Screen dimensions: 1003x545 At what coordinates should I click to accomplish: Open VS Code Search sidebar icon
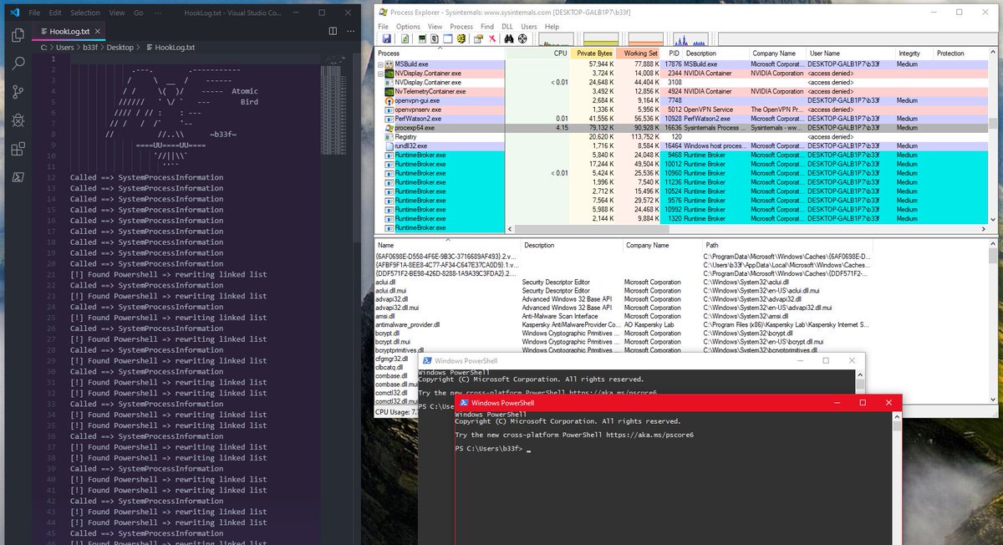point(18,64)
